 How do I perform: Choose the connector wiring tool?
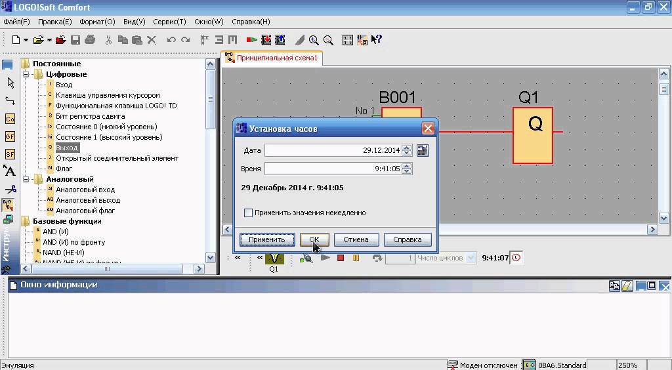[x=10, y=100]
